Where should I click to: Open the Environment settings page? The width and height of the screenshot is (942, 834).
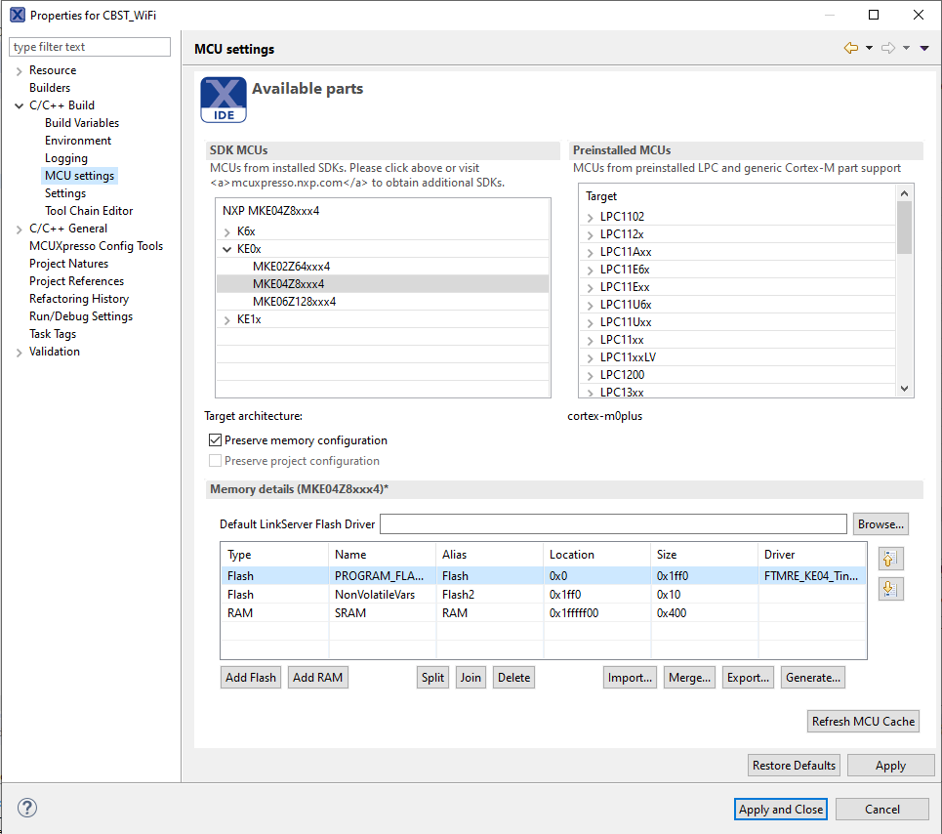point(78,141)
